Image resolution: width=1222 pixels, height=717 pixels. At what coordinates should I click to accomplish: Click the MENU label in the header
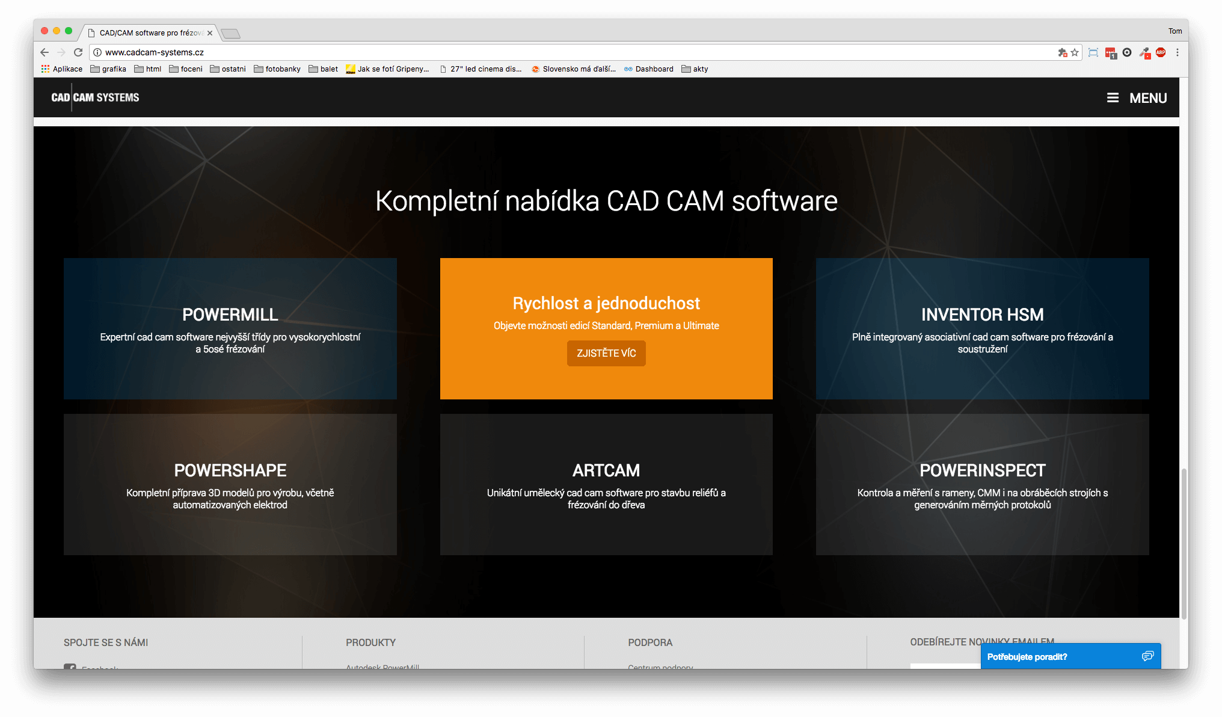[1148, 98]
